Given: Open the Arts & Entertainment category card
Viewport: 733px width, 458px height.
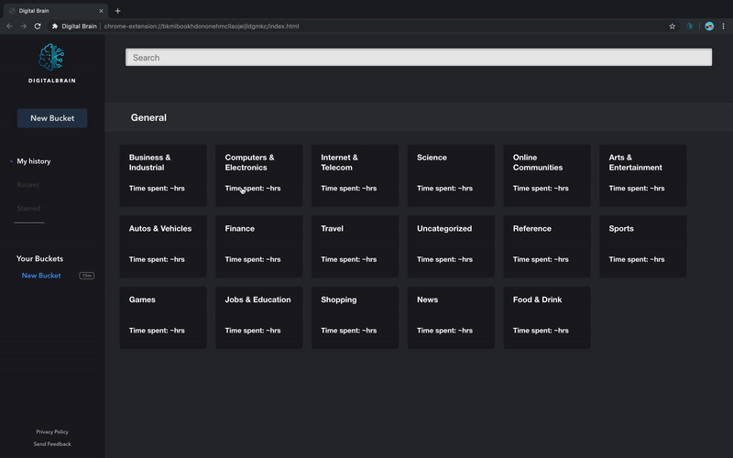Looking at the screenshot, I should [x=643, y=175].
